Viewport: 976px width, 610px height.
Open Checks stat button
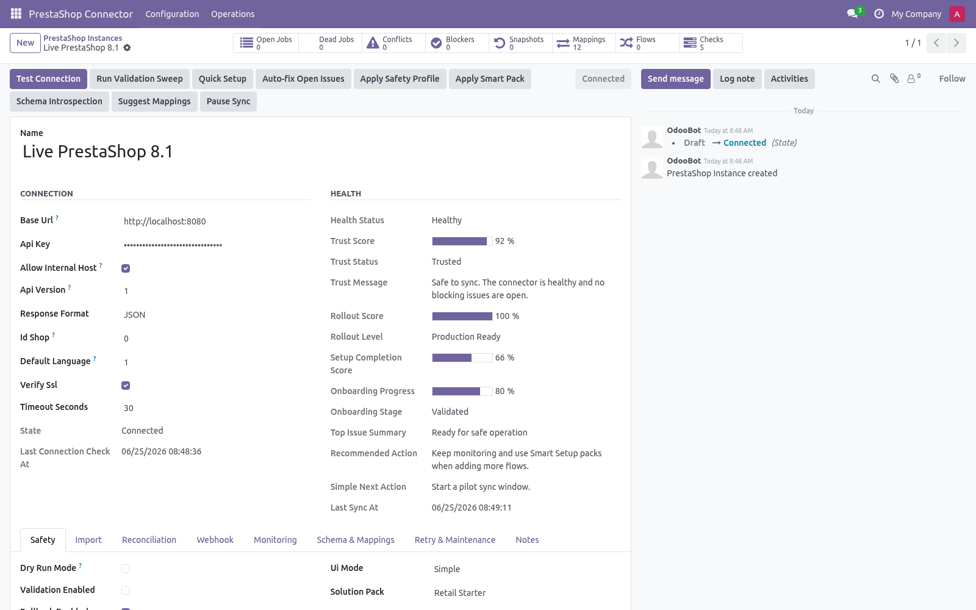[711, 43]
